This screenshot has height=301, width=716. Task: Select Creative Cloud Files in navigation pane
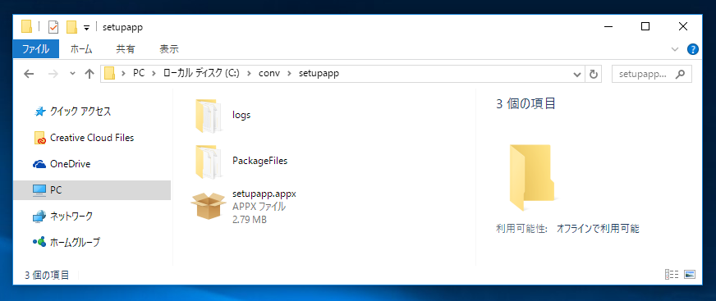(x=92, y=138)
